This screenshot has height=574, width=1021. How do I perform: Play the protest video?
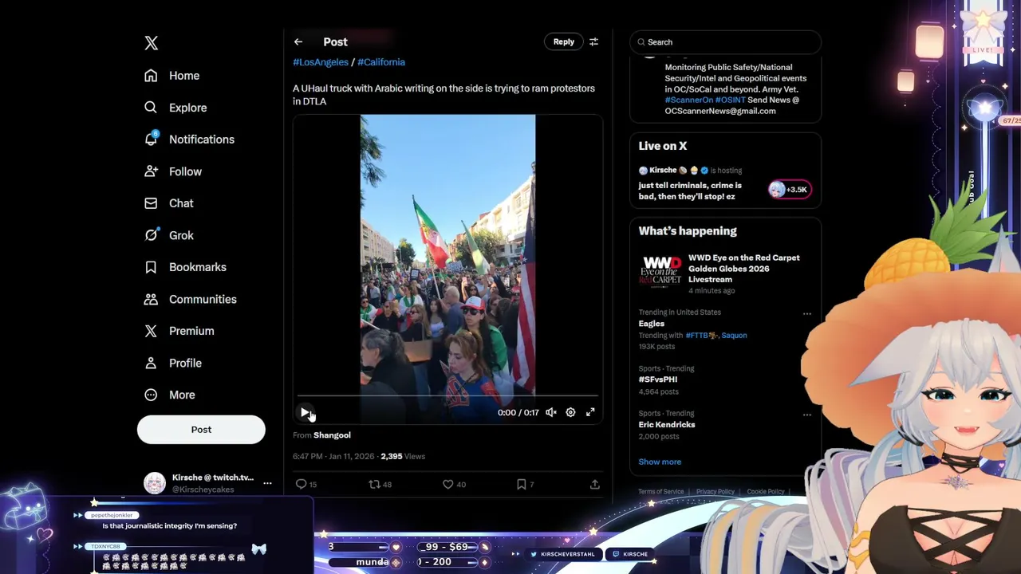(305, 412)
